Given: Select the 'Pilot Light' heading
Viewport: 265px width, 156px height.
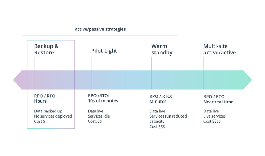Looking at the screenshot, I should (104, 51).
